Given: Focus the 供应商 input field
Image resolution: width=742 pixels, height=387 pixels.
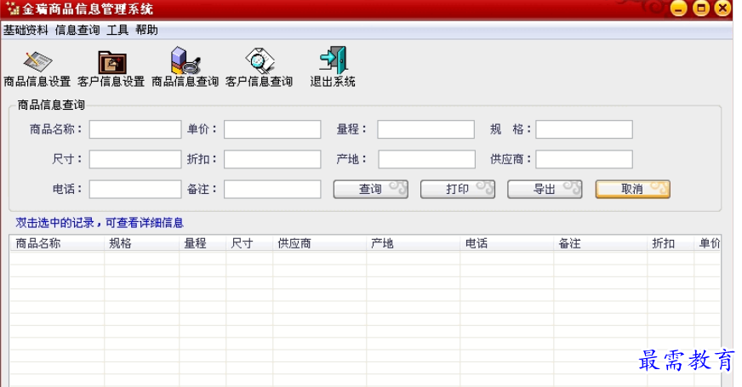Looking at the screenshot, I should pyautogui.click(x=584, y=159).
